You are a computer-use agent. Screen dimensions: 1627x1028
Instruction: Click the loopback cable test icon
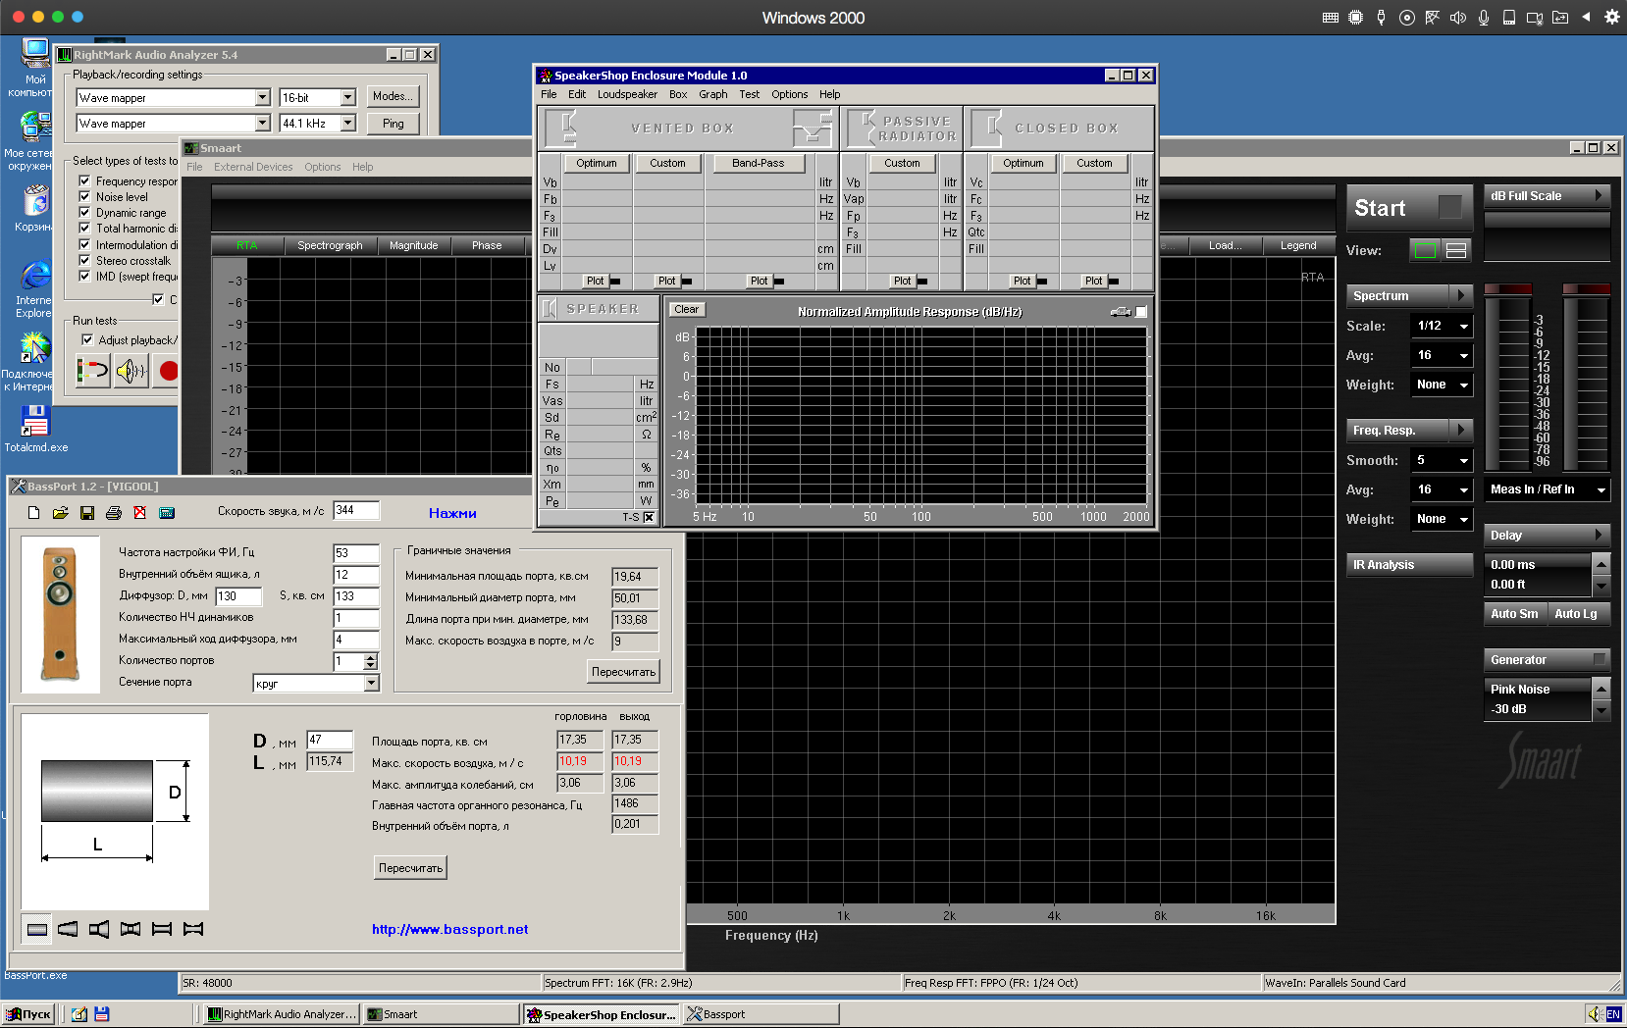(92, 371)
